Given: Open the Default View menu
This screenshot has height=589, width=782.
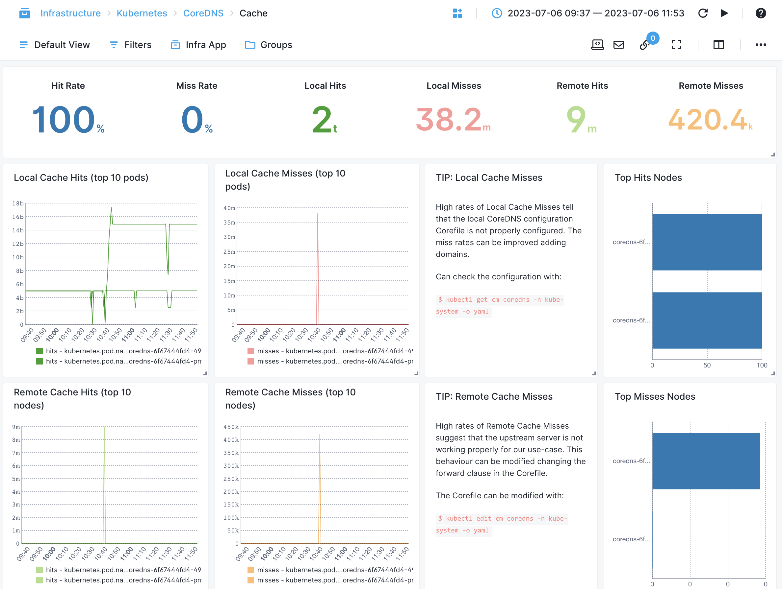Looking at the screenshot, I should point(54,45).
